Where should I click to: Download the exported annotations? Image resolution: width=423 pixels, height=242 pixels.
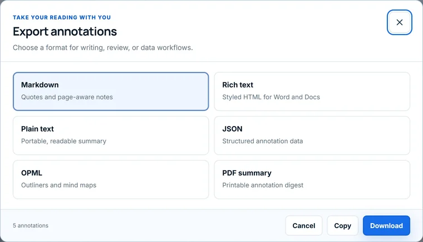tap(386, 225)
